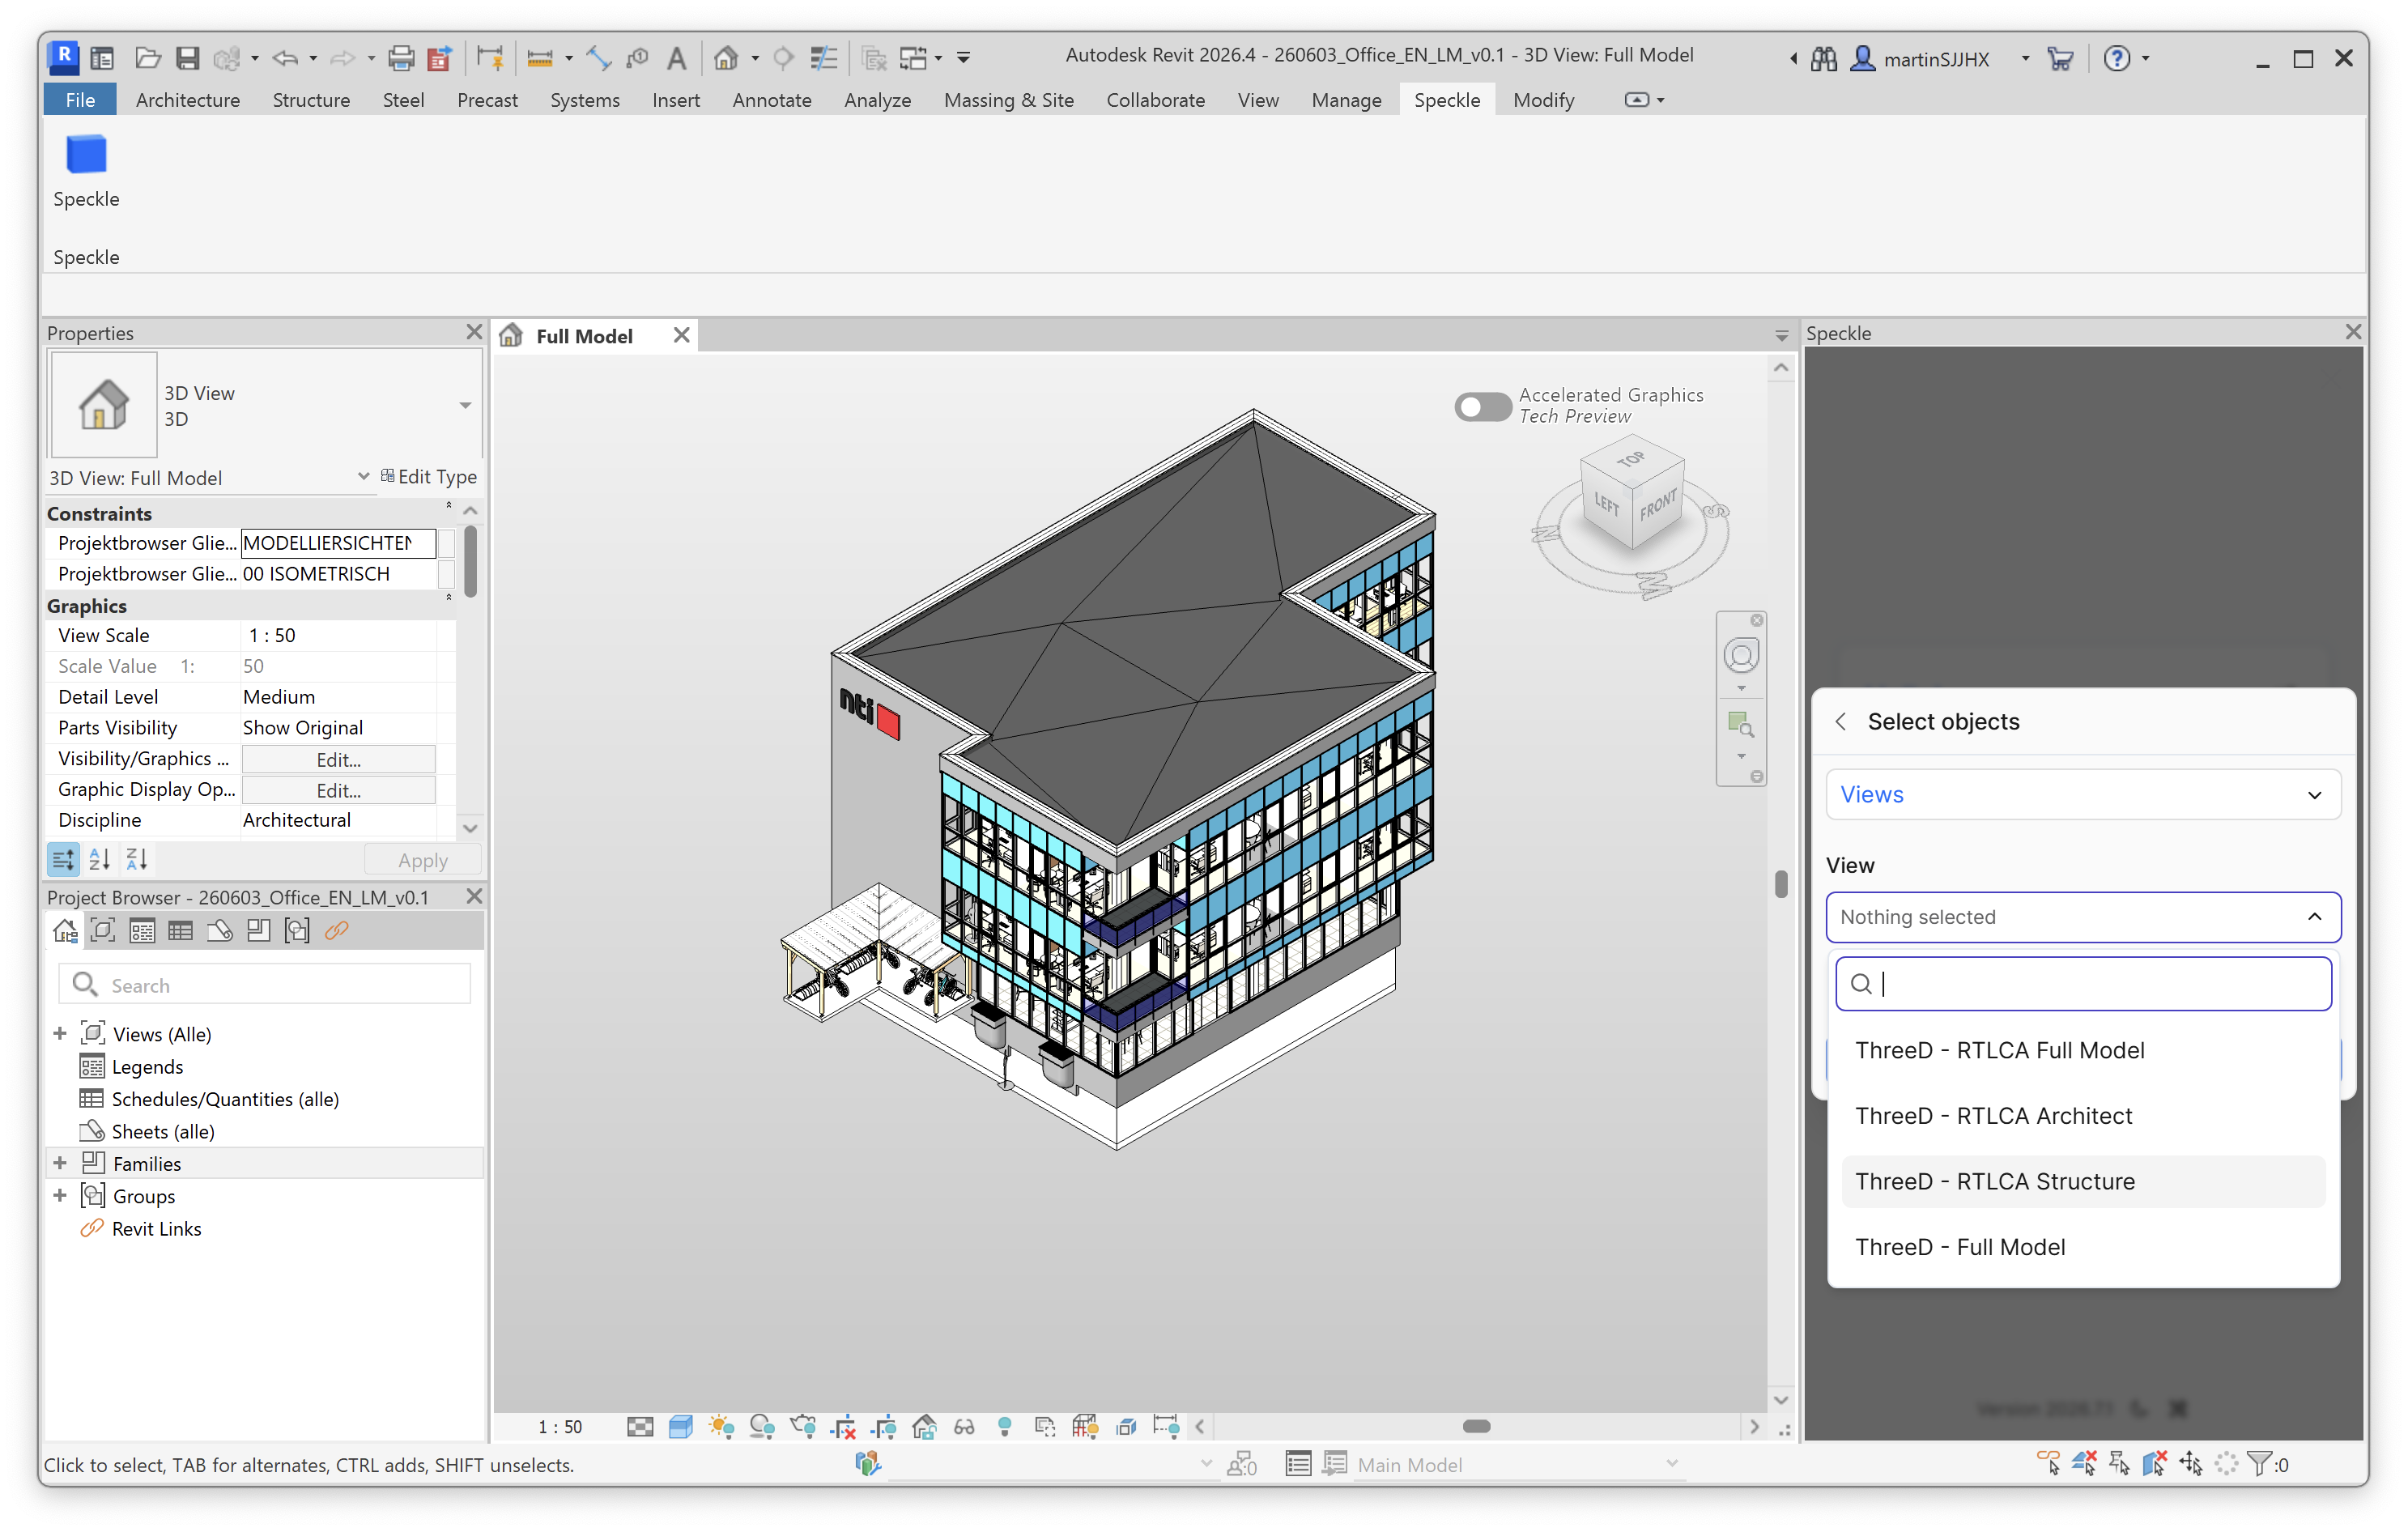The image size is (2408, 1532).
Task: Open the 3D View type selector dropdown
Action: tap(465, 405)
